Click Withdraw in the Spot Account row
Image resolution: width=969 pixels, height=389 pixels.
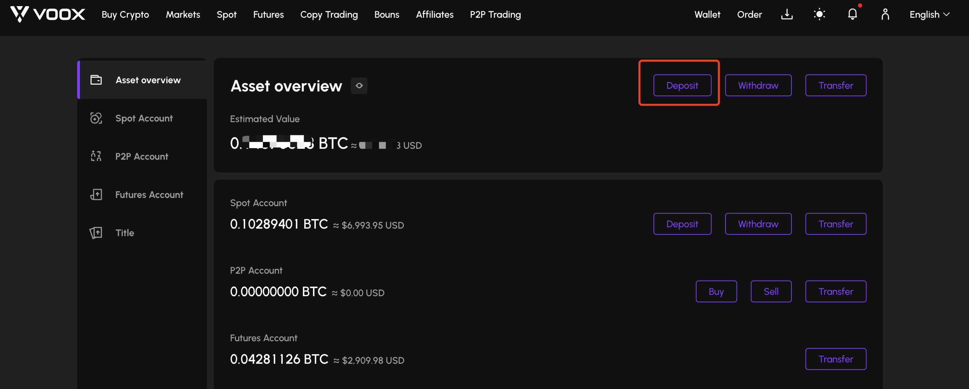click(758, 224)
